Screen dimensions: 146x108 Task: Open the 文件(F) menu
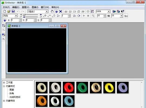point(6,7)
